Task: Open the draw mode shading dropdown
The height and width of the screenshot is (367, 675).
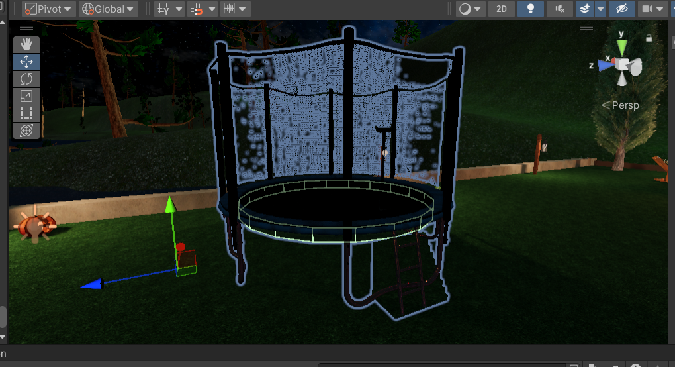Action: (470, 9)
